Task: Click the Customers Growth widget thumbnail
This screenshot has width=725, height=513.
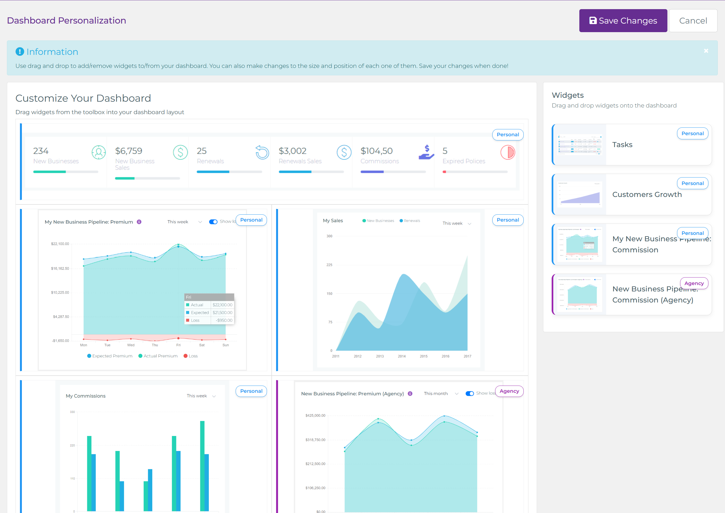Action: (x=579, y=194)
